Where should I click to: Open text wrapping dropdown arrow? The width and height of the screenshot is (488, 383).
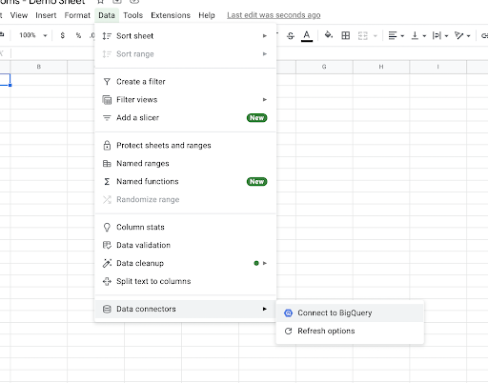click(446, 36)
